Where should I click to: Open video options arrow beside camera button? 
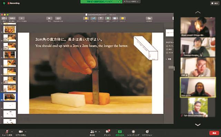click(x=26, y=132)
